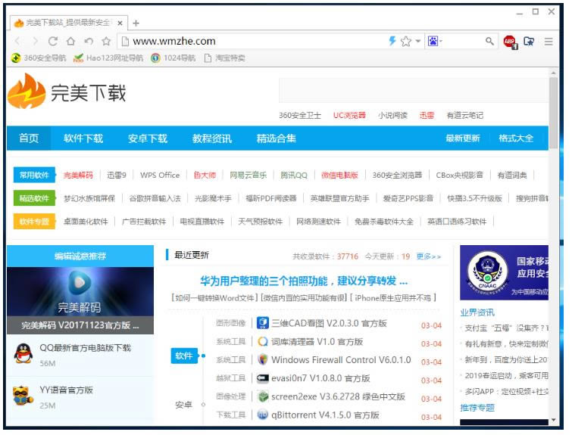Click the 完美下载 flame logo
The image size is (572, 435).
(x=27, y=92)
